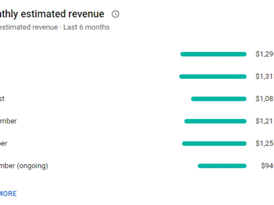Click the $1,21 revenue amount
Viewport: 274px width, 205px height.
265,121
